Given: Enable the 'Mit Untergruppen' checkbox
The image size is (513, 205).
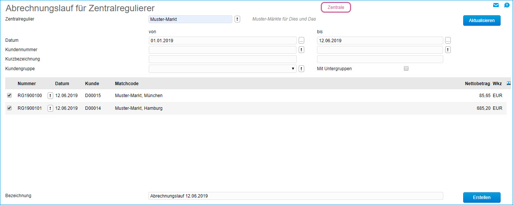Looking at the screenshot, I should [x=406, y=69].
